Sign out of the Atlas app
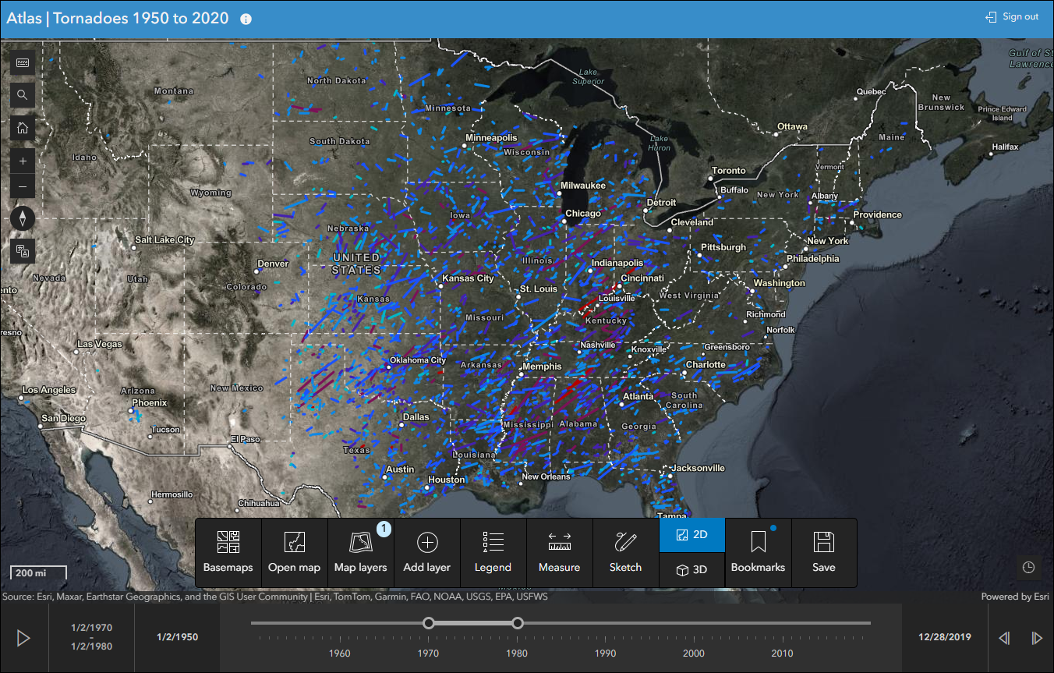This screenshot has width=1054, height=673. [x=1012, y=17]
